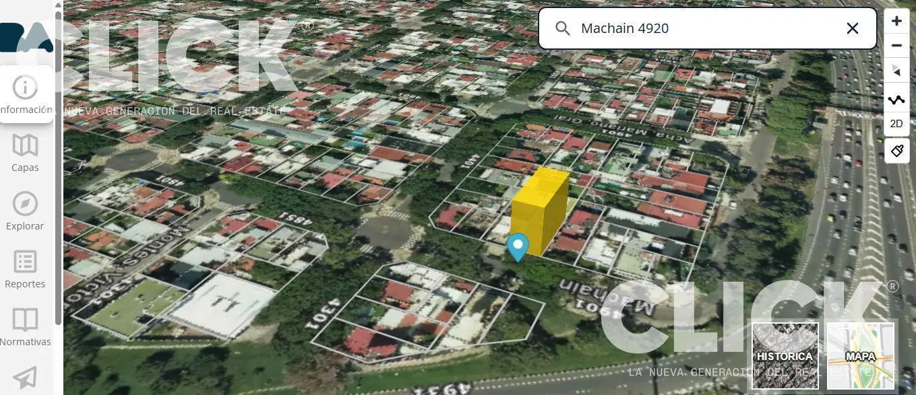The width and height of the screenshot is (916, 395).
Task: Click the blue location pin marker
Action: [x=518, y=247]
